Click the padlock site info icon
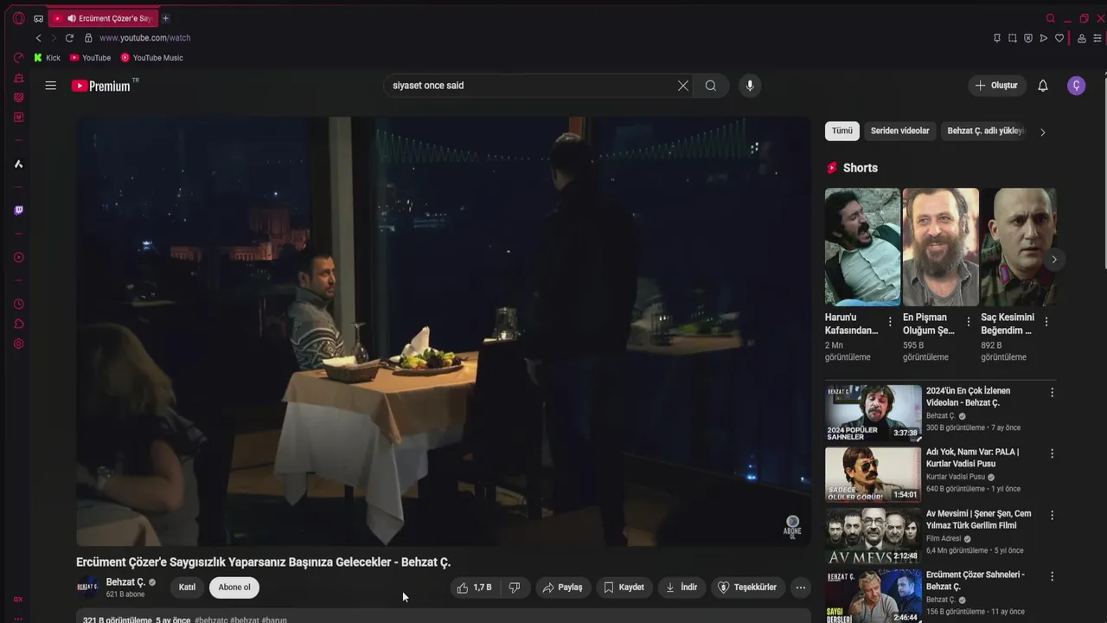 88,38
